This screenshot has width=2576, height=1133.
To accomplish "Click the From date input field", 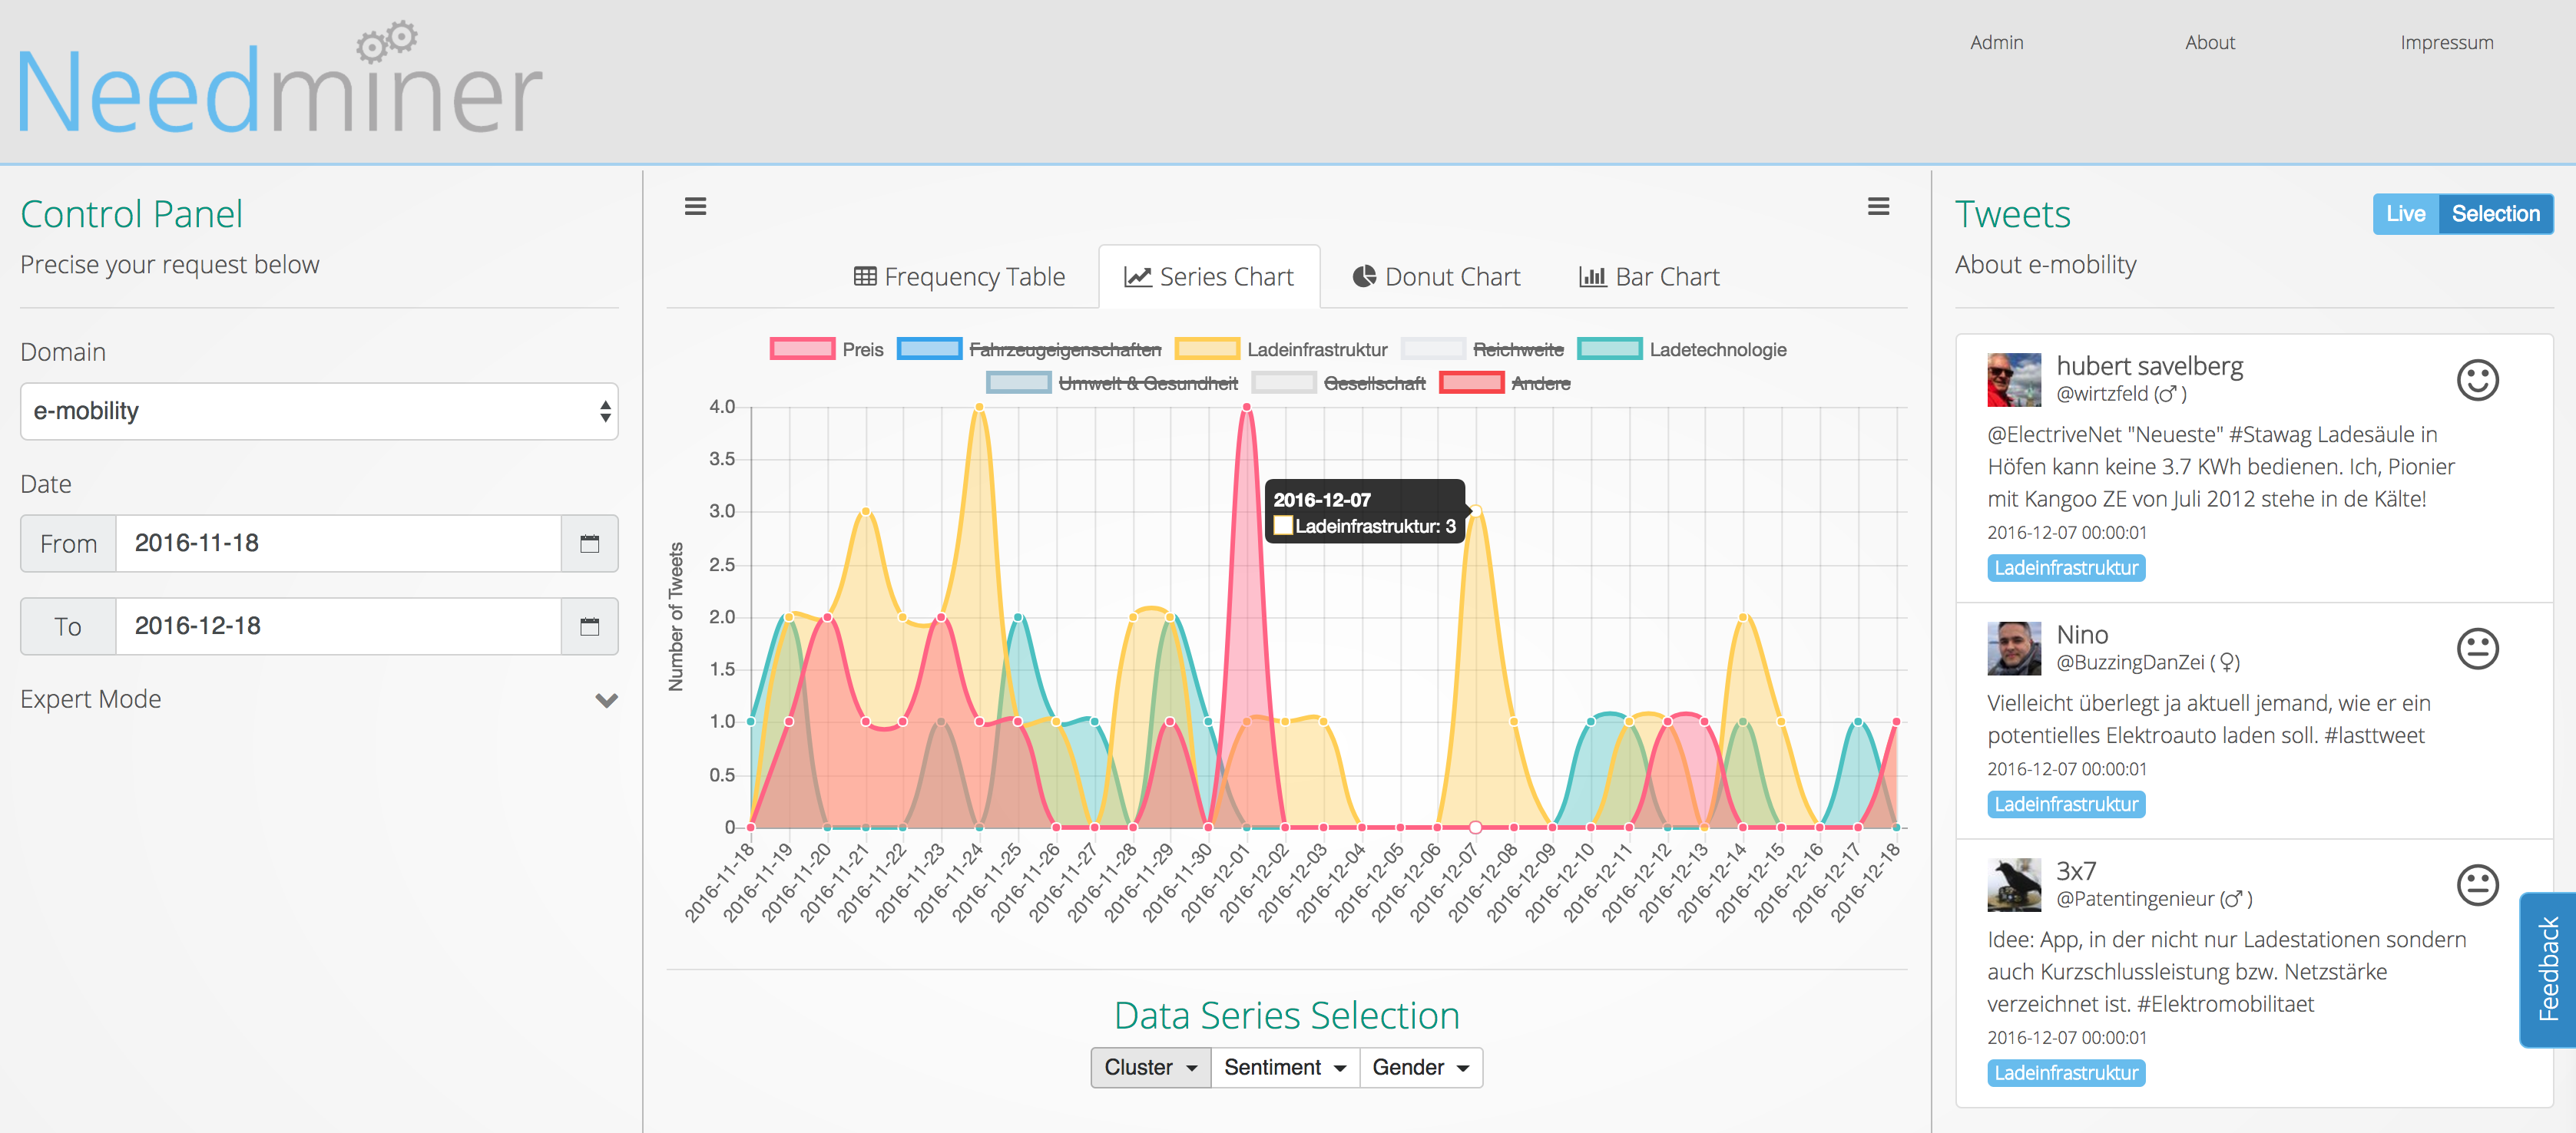I will click(x=338, y=543).
